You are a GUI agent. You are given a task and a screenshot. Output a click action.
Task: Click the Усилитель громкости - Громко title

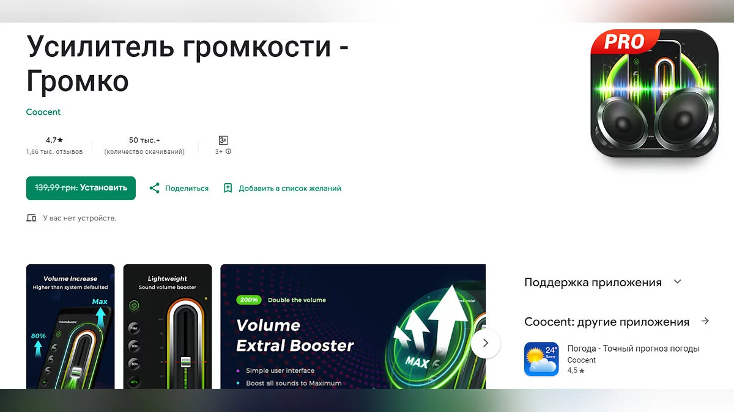pos(187,63)
